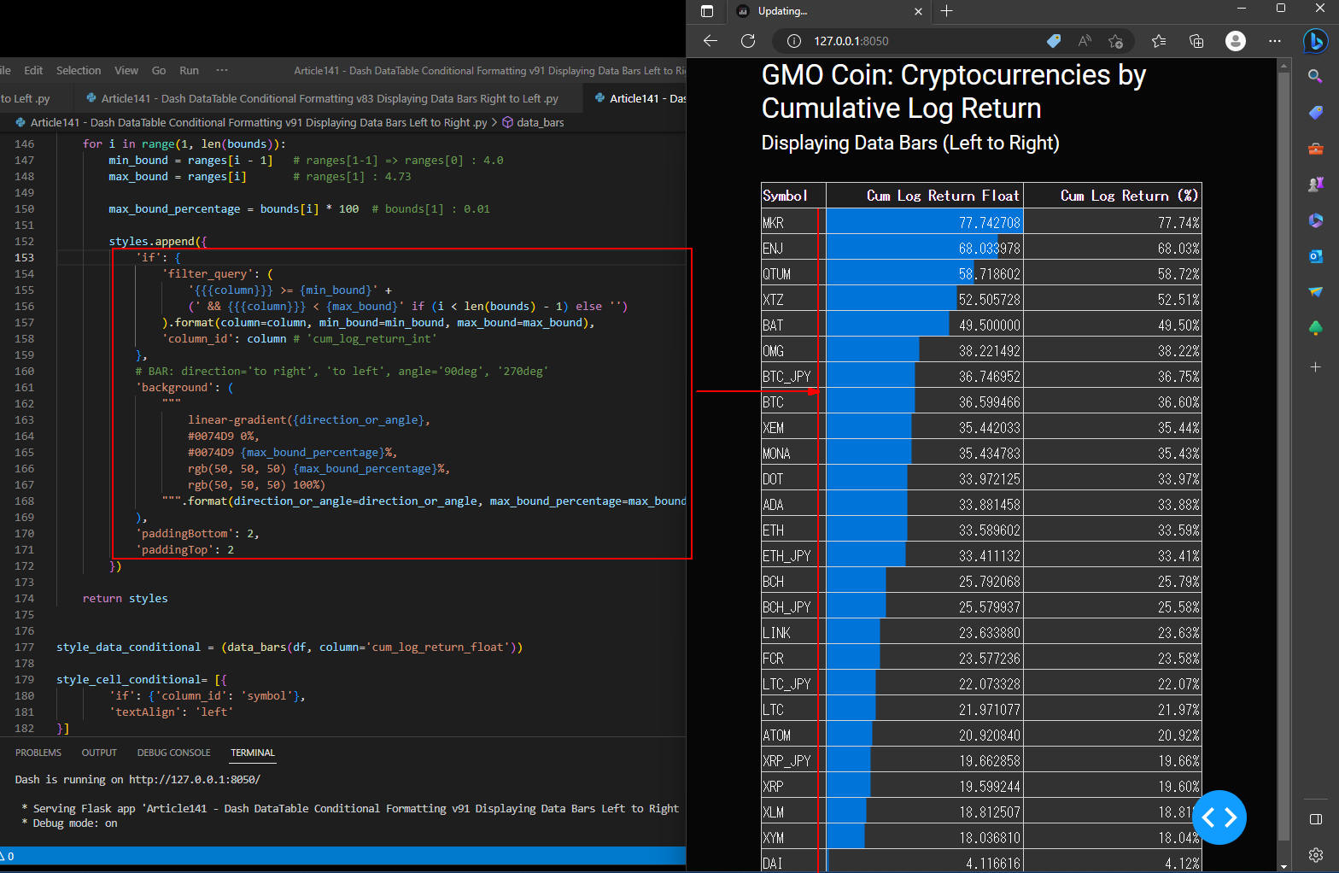Open Shopping tag in Edge sidebar

click(x=1316, y=113)
